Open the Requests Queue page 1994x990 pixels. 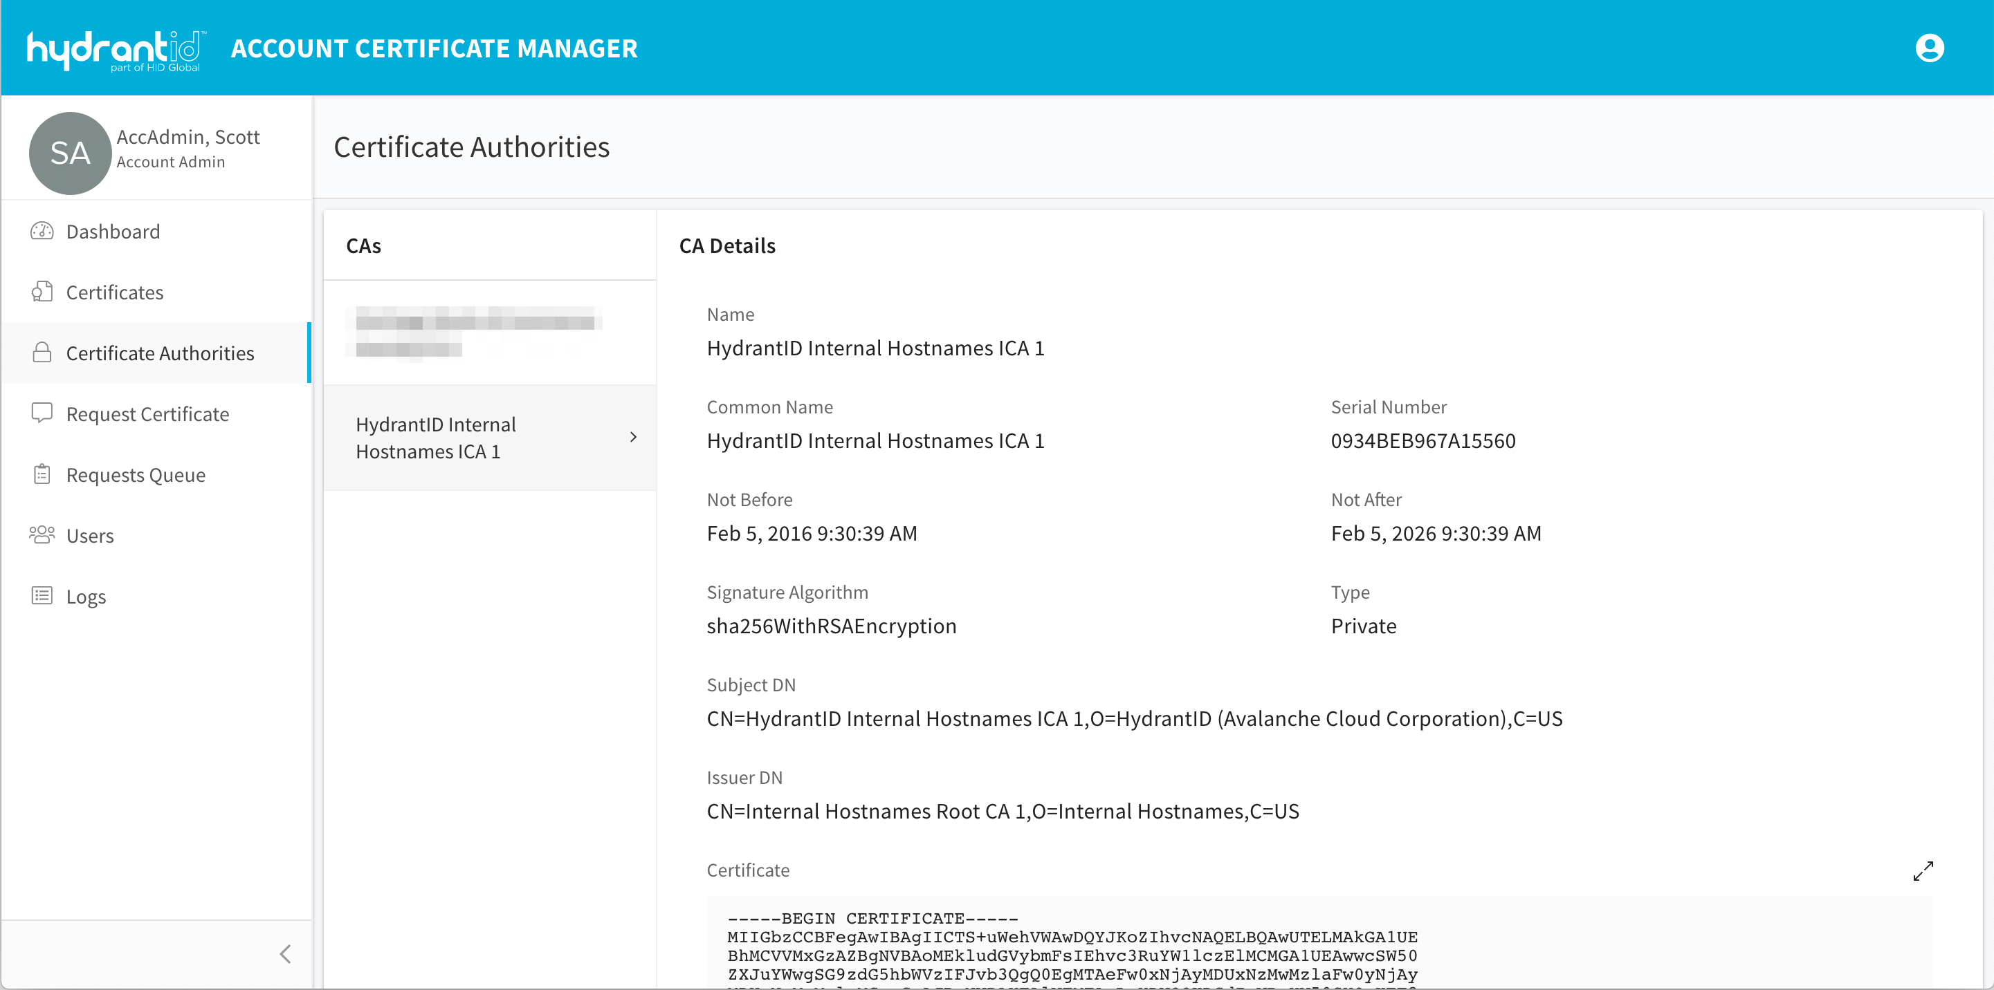(x=156, y=474)
